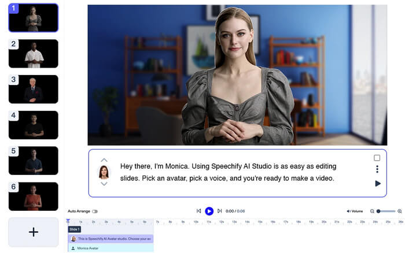This screenshot has height=253, width=405.
Task: Toggle the Auto Arrange switch
Action: [95, 211]
